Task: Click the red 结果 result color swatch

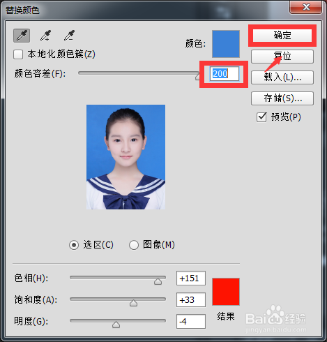Action: (x=226, y=292)
